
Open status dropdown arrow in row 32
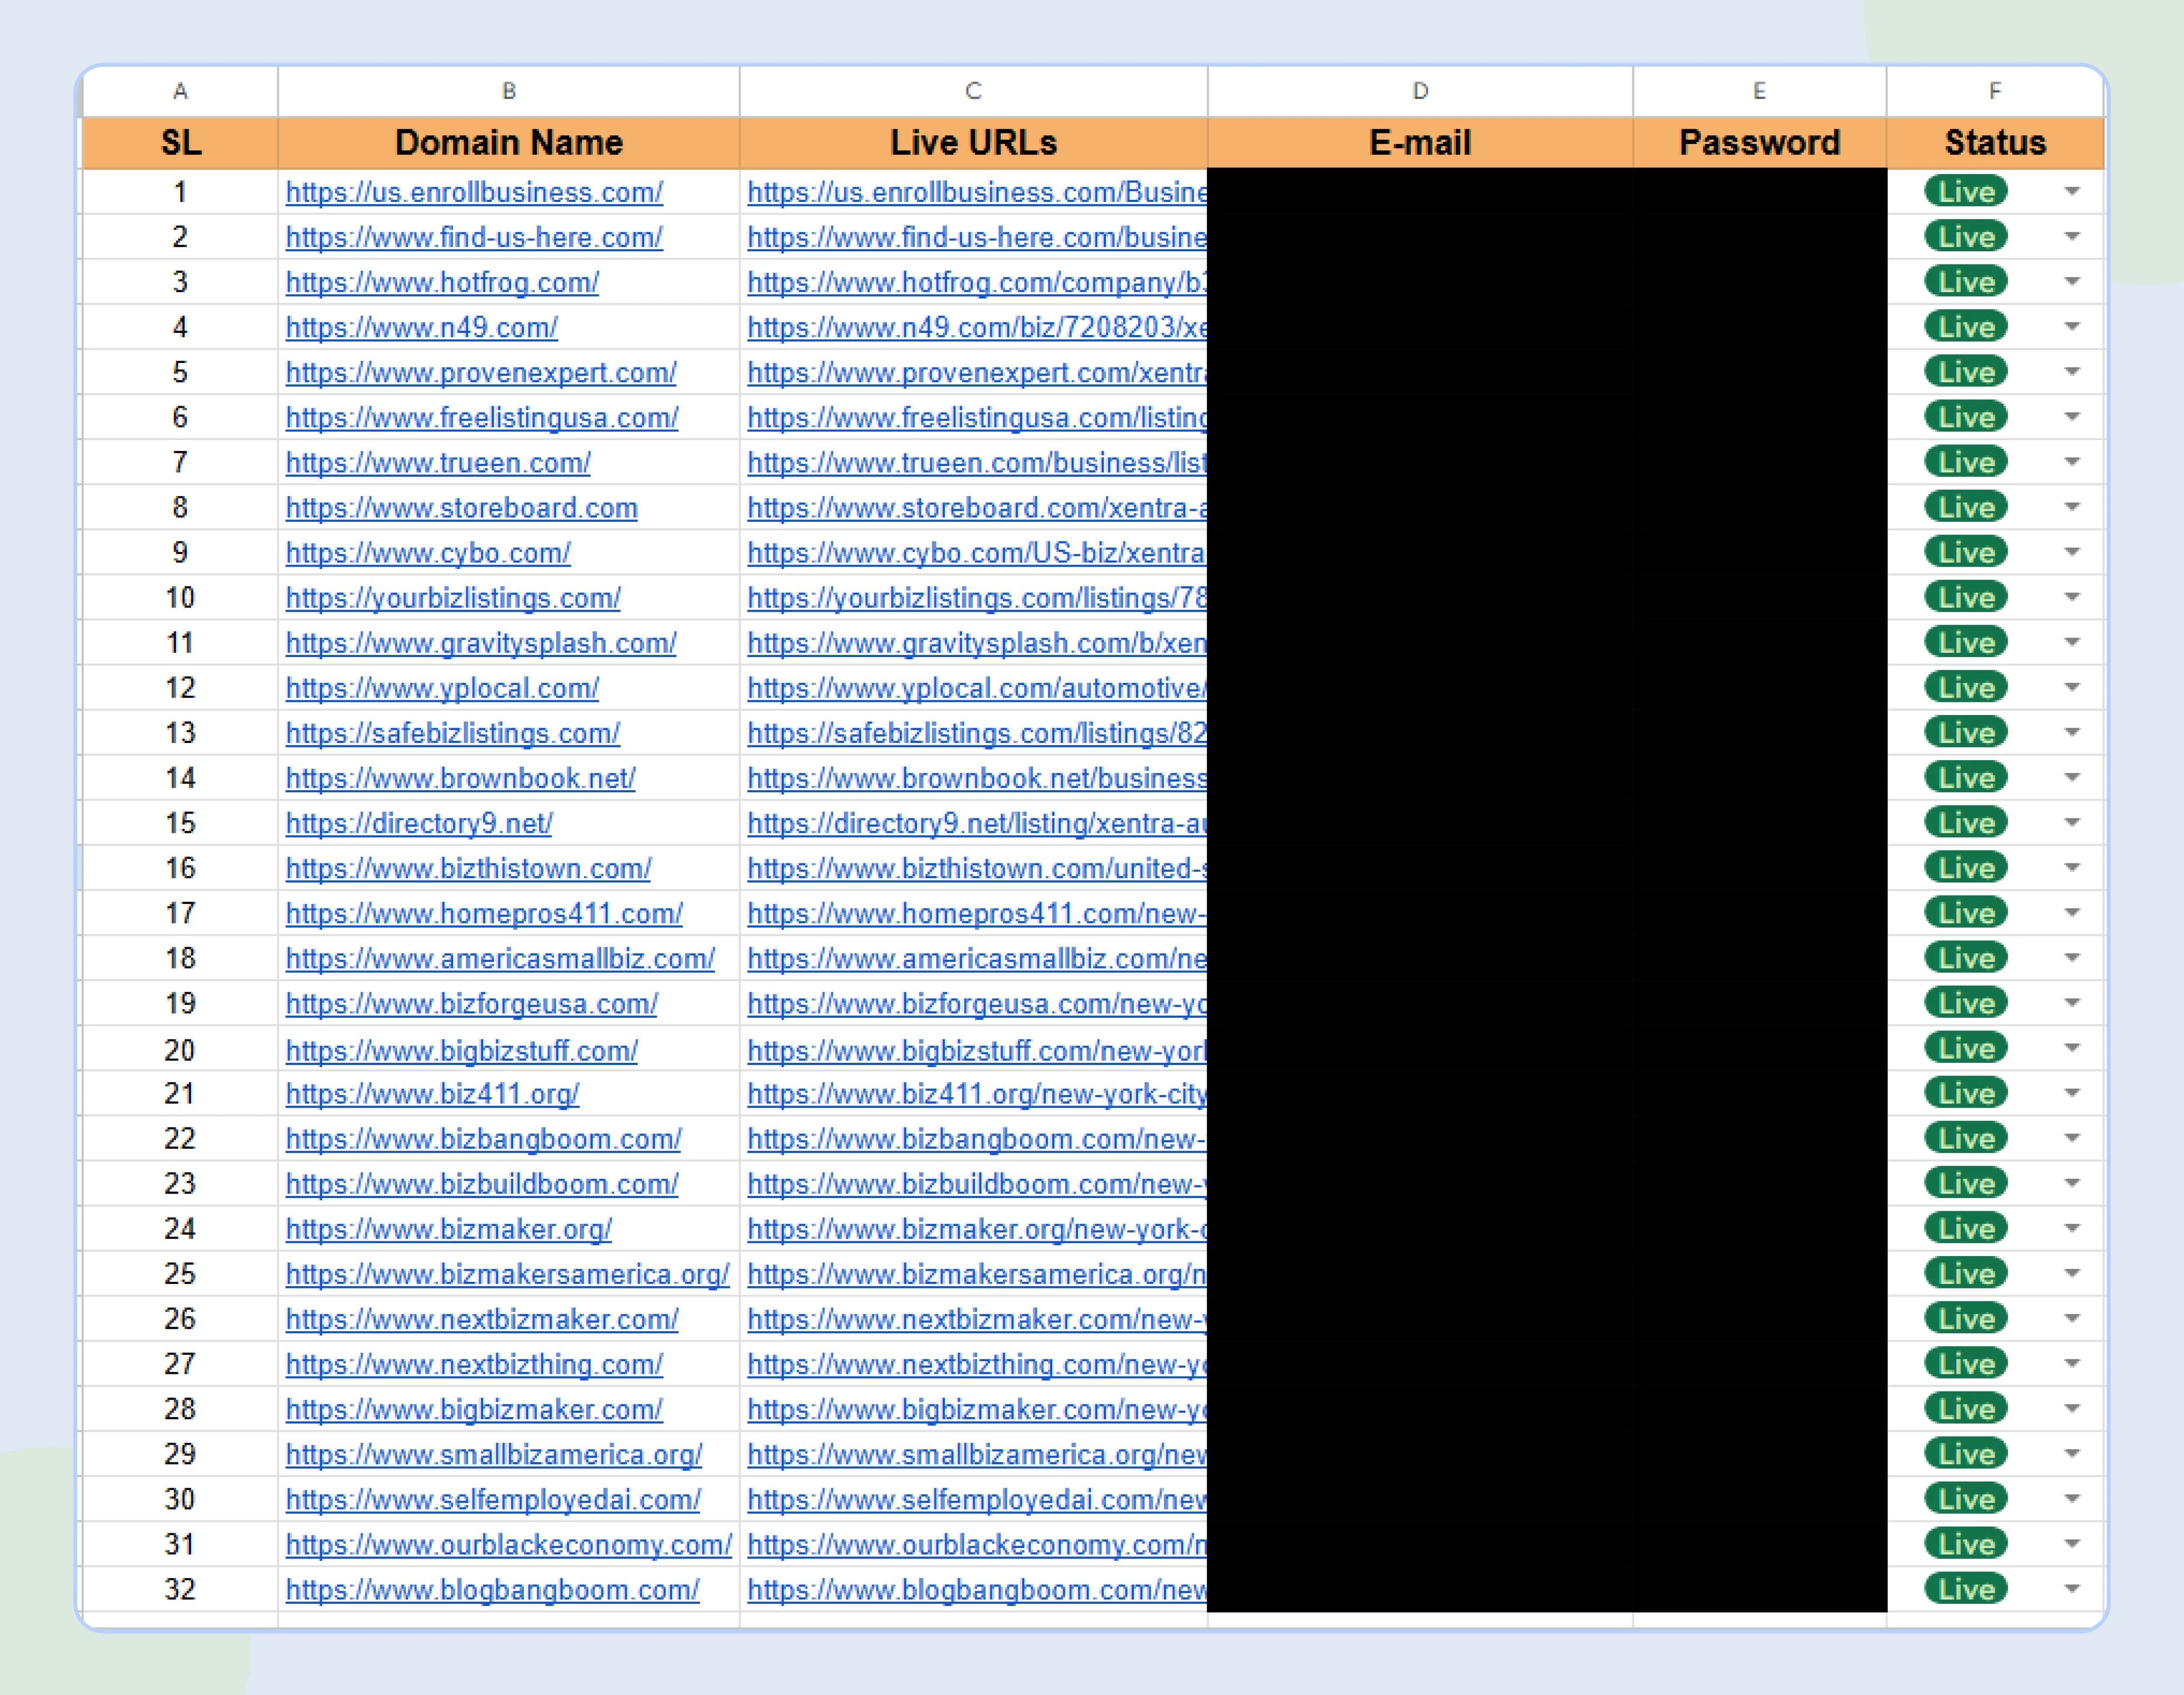(2072, 1589)
